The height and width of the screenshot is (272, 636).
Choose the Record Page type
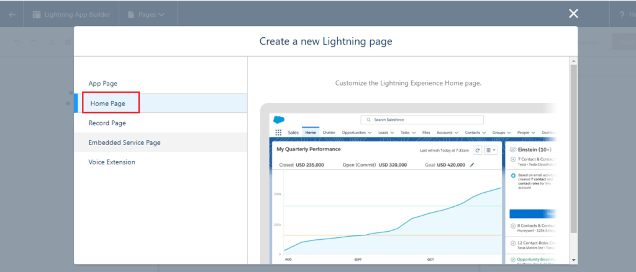point(107,123)
